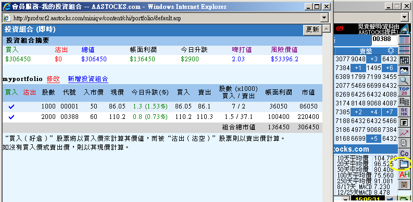Toggle the 買入 checkmark for stock 00388
413x202 pixels.
[11, 117]
